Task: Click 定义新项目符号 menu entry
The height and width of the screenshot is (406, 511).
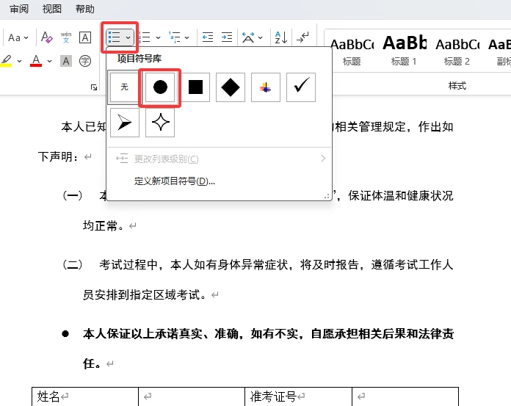Action: click(x=175, y=181)
